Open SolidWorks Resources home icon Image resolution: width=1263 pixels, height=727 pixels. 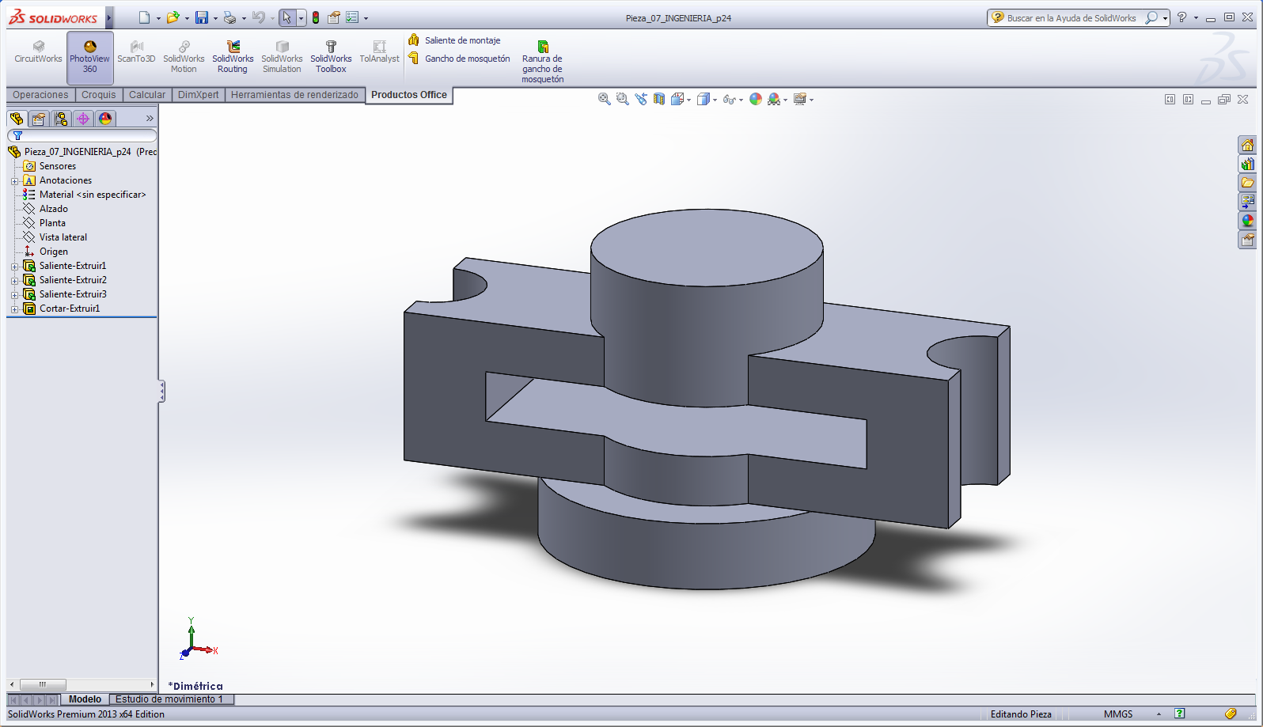[1247, 146]
